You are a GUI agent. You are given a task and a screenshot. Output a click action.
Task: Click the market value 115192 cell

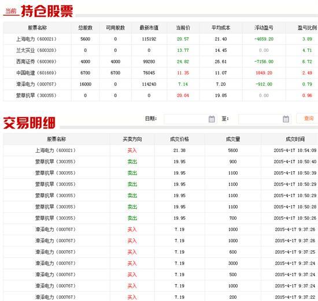click(149, 39)
